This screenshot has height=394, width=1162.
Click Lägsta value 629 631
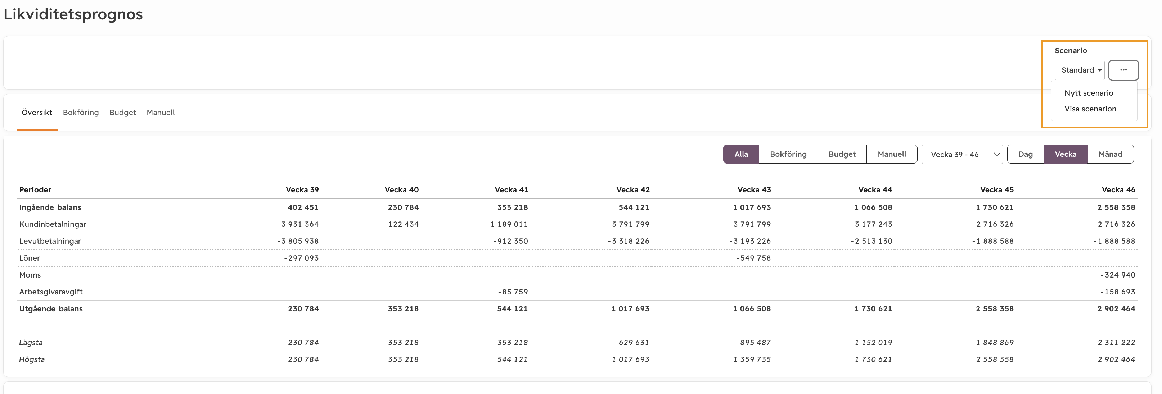pos(634,343)
